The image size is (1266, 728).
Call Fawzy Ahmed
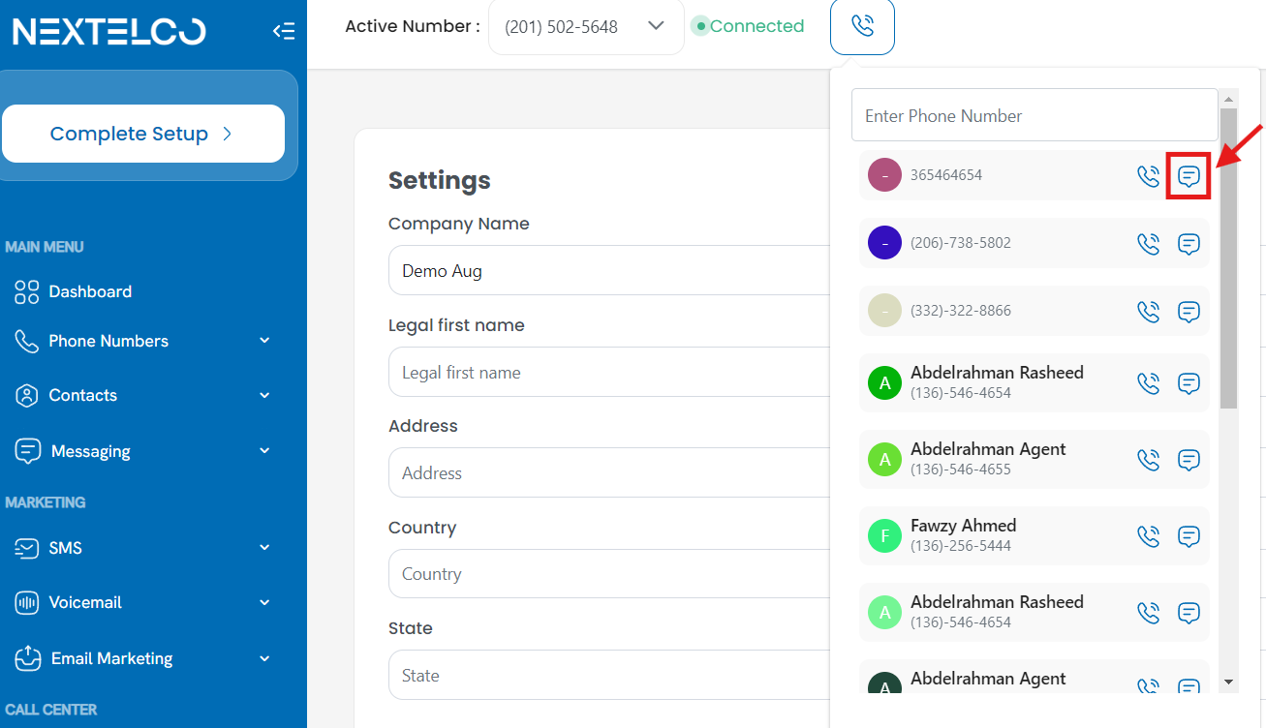coord(1148,536)
